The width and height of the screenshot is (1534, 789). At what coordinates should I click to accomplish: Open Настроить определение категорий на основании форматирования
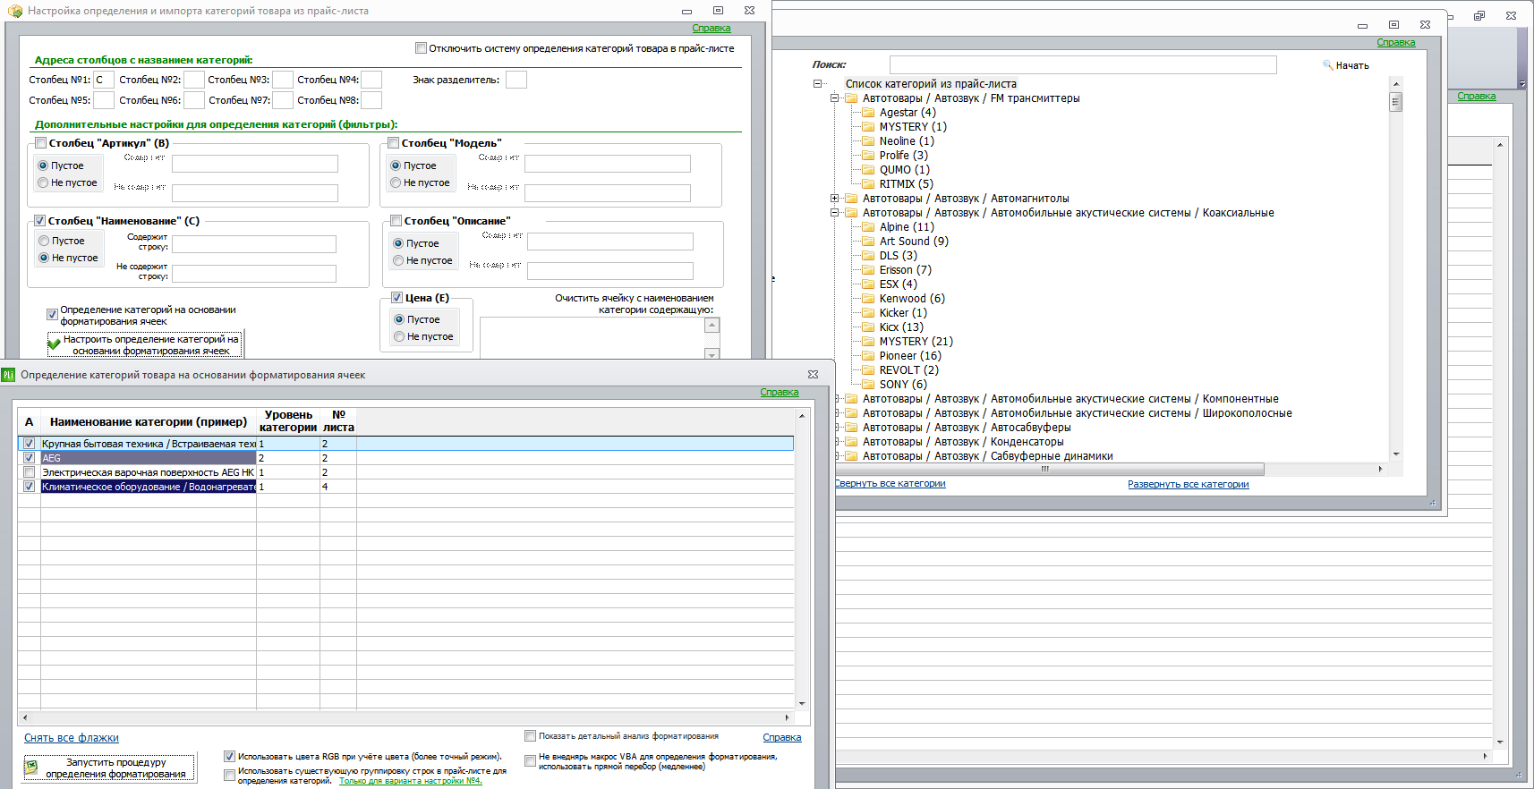click(144, 344)
